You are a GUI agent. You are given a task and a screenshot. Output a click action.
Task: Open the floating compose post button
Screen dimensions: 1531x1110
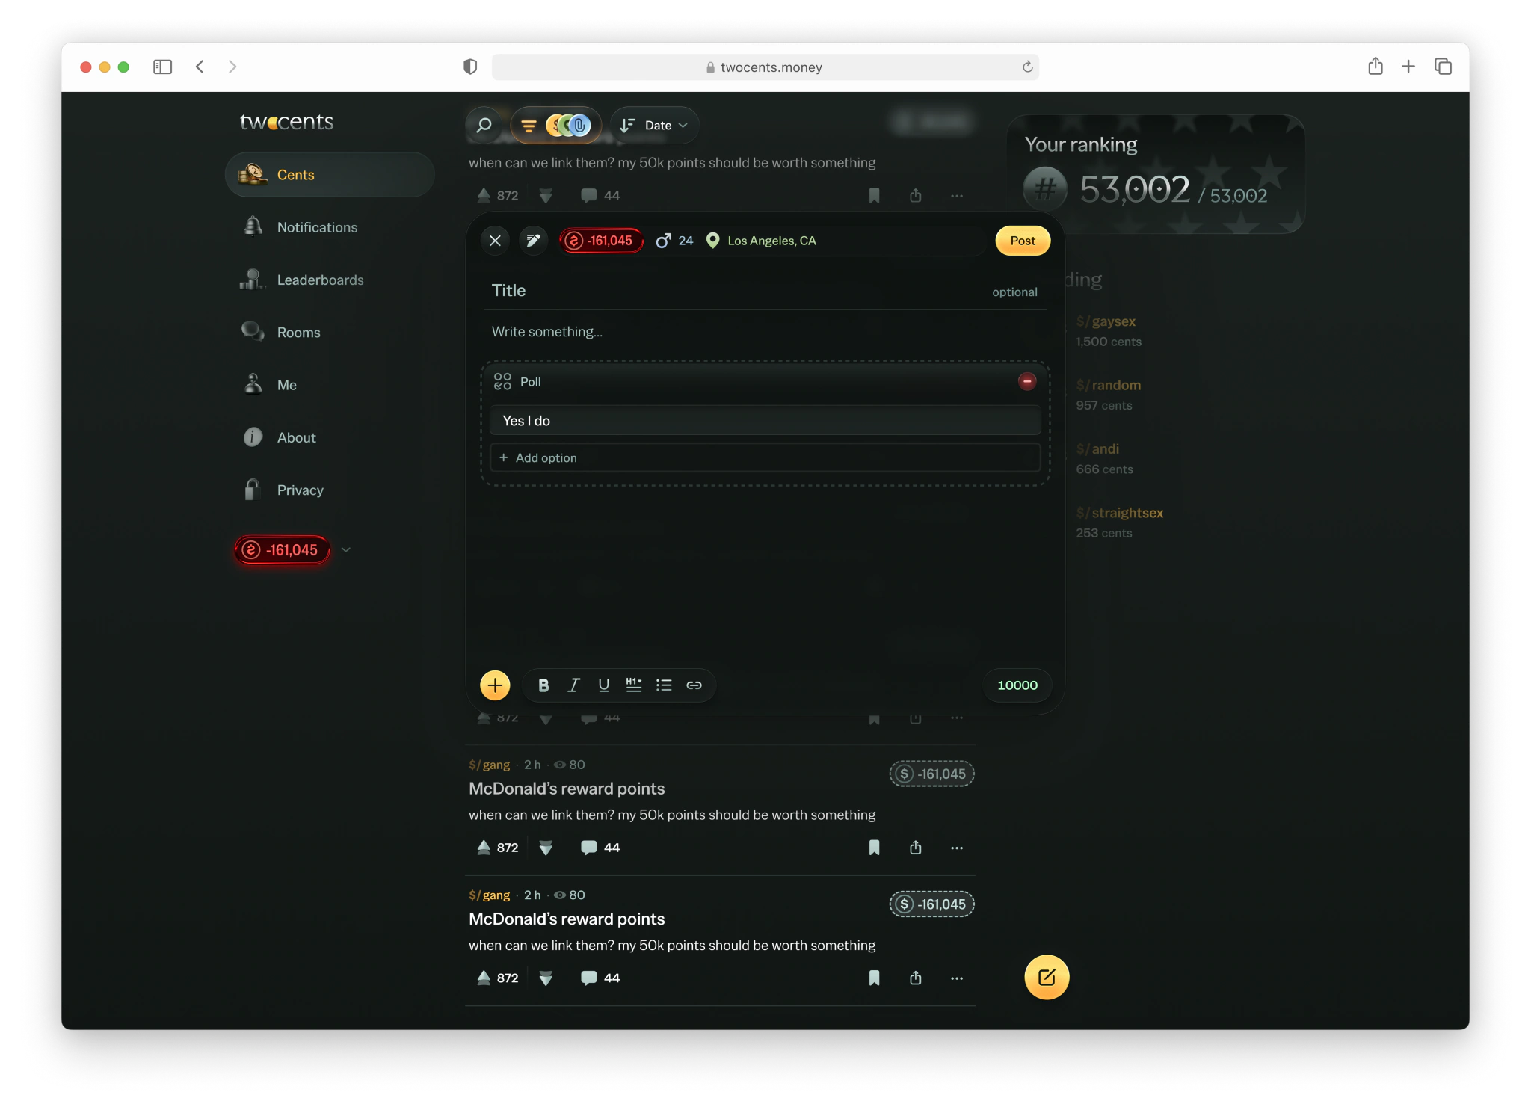point(1046,977)
